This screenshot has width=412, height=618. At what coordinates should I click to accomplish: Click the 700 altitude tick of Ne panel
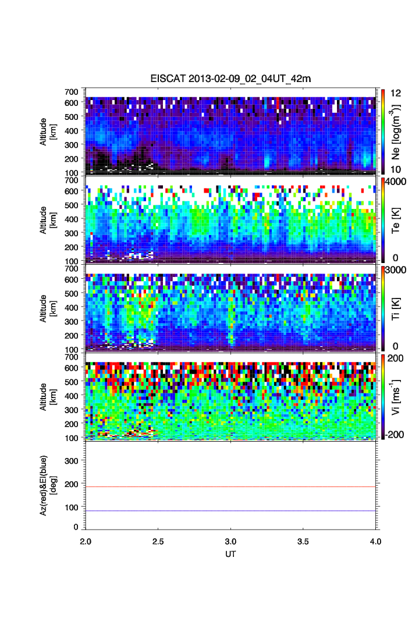tap(72, 91)
